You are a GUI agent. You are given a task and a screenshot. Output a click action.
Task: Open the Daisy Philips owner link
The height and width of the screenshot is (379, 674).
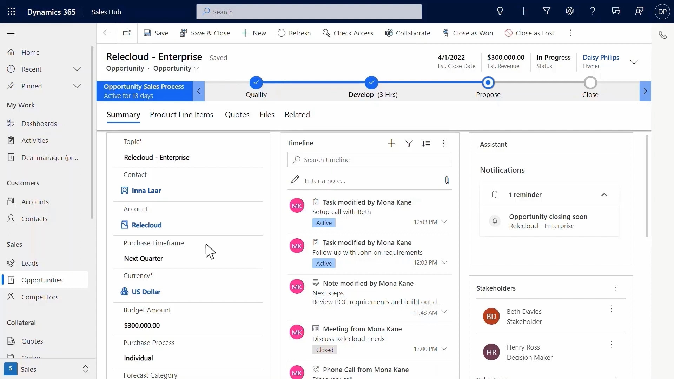click(x=601, y=57)
